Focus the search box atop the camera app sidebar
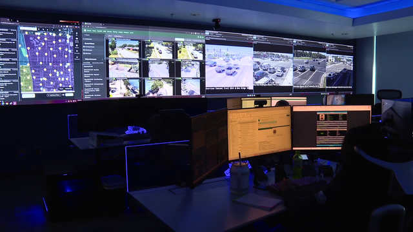 point(94,35)
